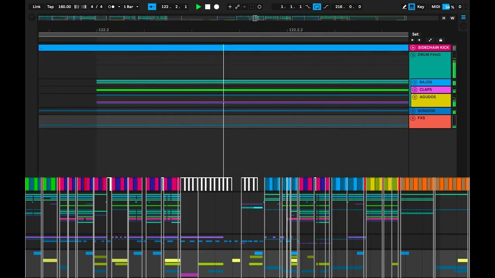The width and height of the screenshot is (495, 278).
Task: Click the Set locator button
Action: [x=415, y=34]
